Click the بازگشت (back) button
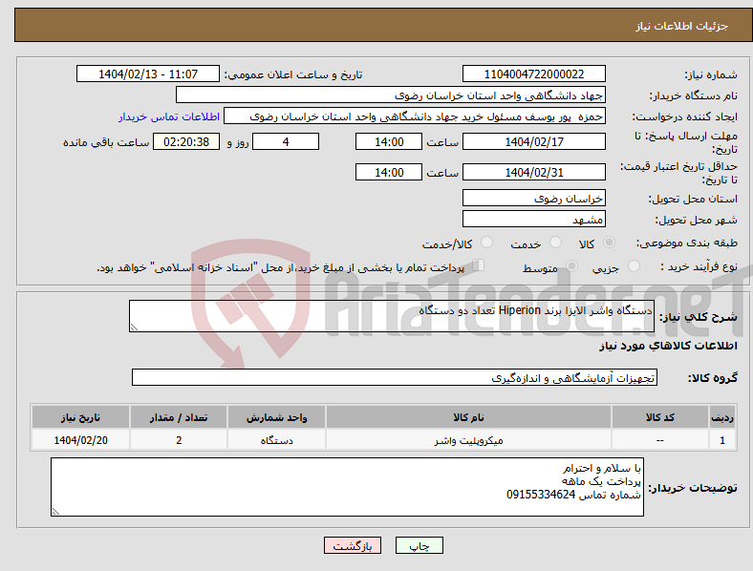The image size is (753, 571). (x=352, y=545)
